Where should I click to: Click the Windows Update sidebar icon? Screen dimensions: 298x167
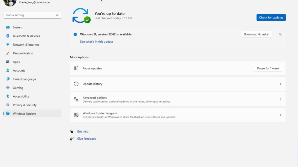tap(8, 114)
